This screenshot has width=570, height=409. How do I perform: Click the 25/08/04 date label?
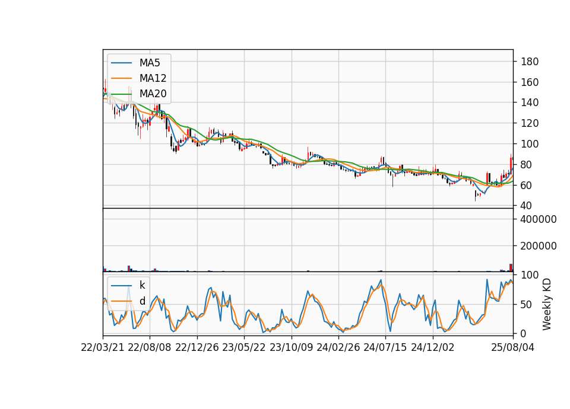513,347
